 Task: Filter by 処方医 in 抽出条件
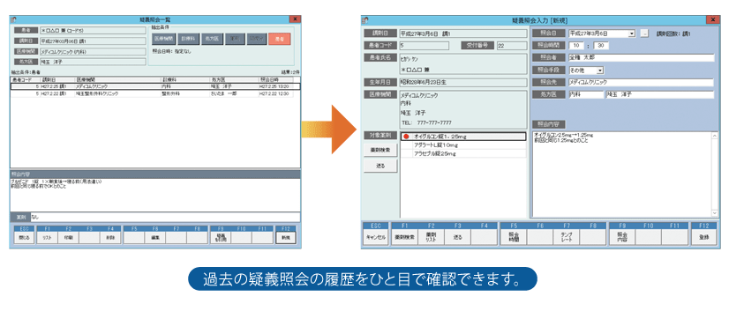(212, 40)
